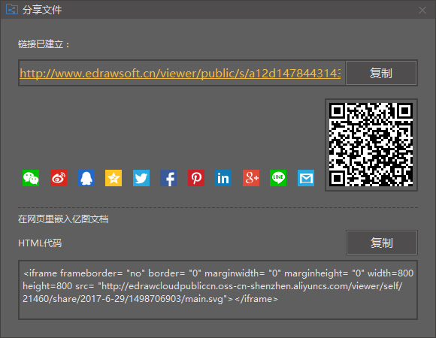The image size is (436, 338).
Task: Pin the file to Pinterest
Action: tap(196, 178)
